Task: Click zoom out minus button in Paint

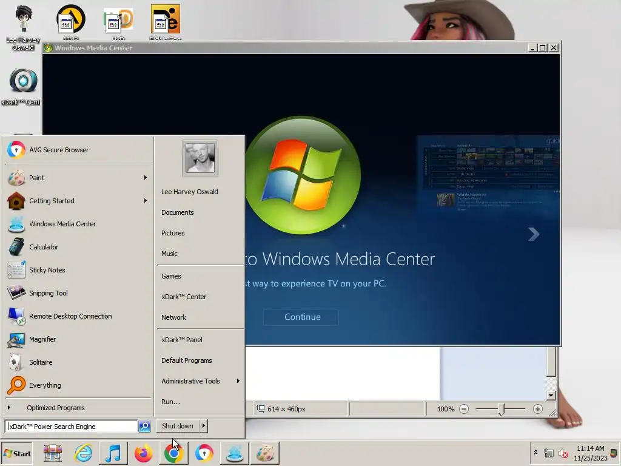Action: (464, 409)
